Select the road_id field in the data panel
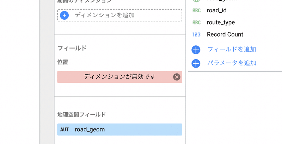282x144 pixels. [216, 10]
